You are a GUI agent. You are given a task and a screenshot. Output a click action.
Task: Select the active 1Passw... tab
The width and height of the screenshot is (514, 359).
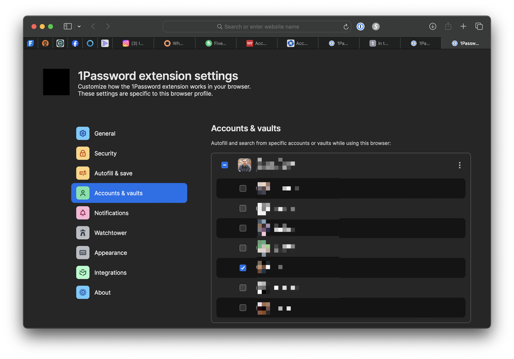pos(466,43)
